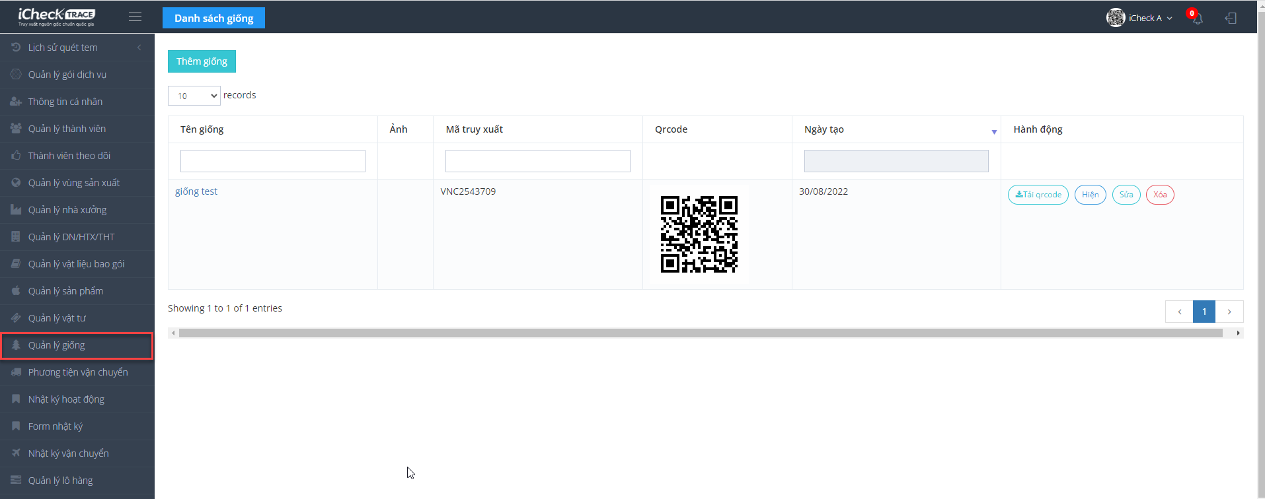Click the scrollbar left arrow

point(173,333)
